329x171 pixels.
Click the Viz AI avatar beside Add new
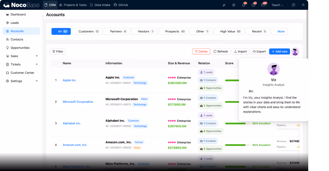click(295, 52)
